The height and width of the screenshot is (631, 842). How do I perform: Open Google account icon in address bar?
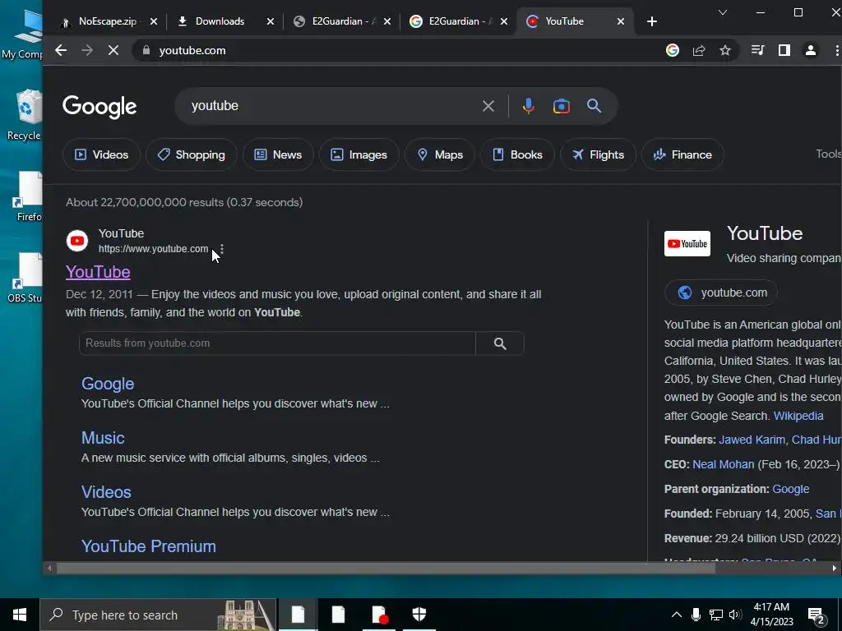click(673, 50)
